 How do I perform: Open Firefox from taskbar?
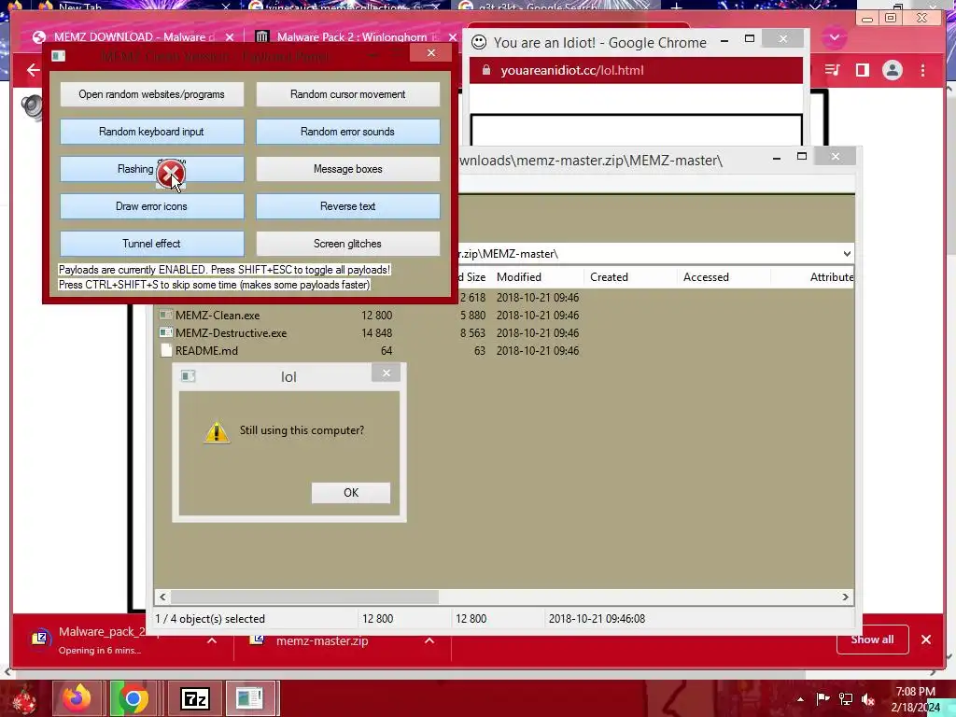click(x=77, y=698)
